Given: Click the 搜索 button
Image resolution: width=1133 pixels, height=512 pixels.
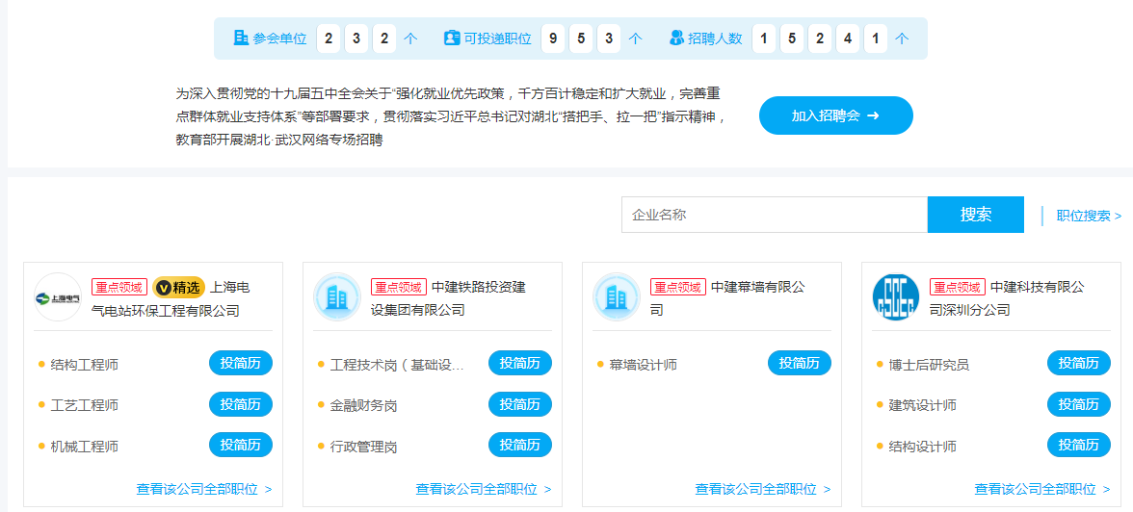Looking at the screenshot, I should [975, 215].
